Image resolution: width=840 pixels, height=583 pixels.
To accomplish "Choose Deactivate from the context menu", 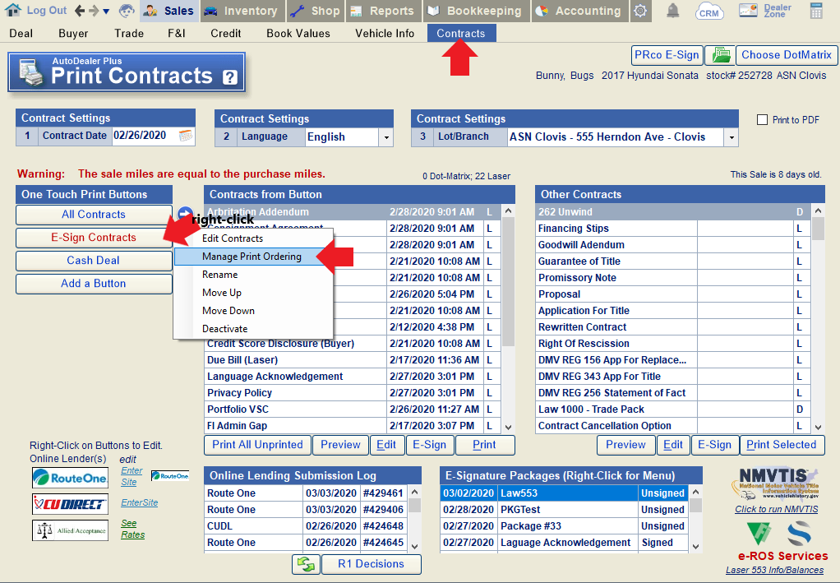I will [253, 329].
